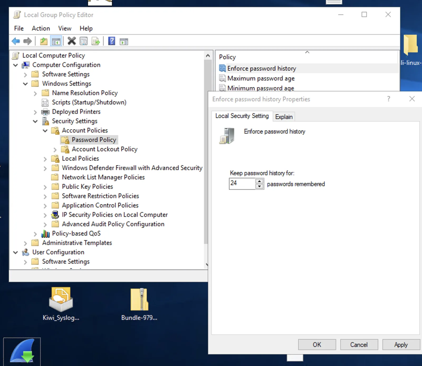Viewport: 422px width, 366px height.
Task: Toggle Show/Hide Console Tree icon
Action: pos(56,41)
